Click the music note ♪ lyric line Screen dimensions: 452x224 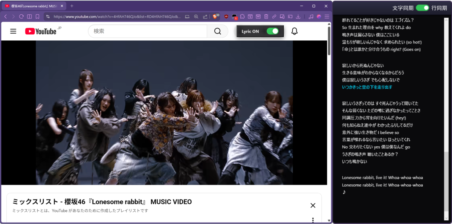tap(344, 192)
